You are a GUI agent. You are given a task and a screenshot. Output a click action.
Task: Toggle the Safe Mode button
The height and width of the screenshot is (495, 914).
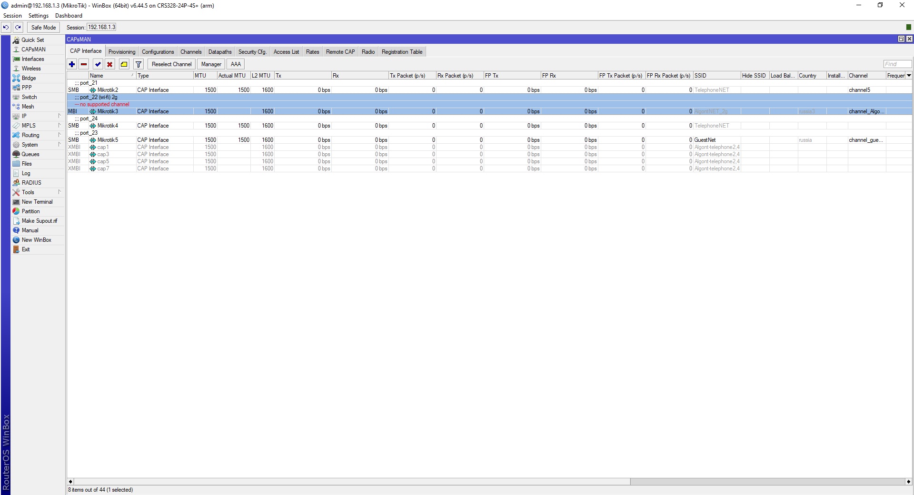(x=43, y=27)
